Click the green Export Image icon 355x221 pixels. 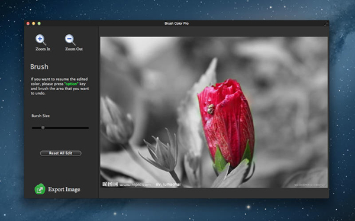click(x=40, y=189)
